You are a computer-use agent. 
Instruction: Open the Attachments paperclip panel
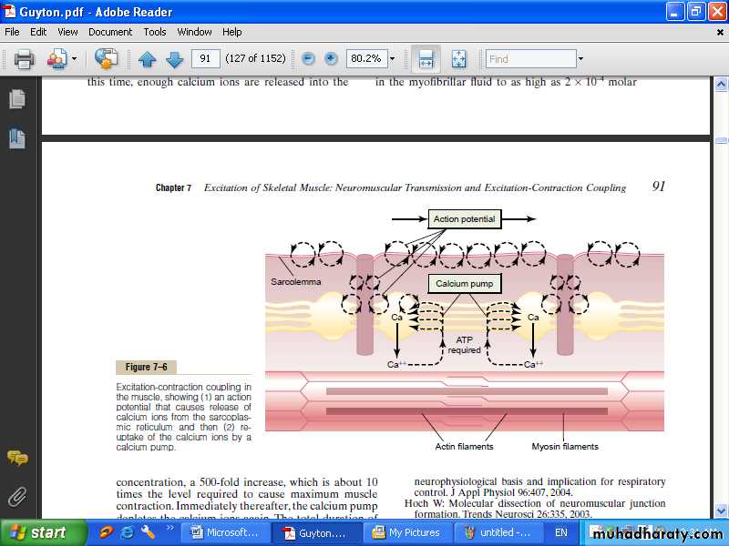[x=16, y=497]
